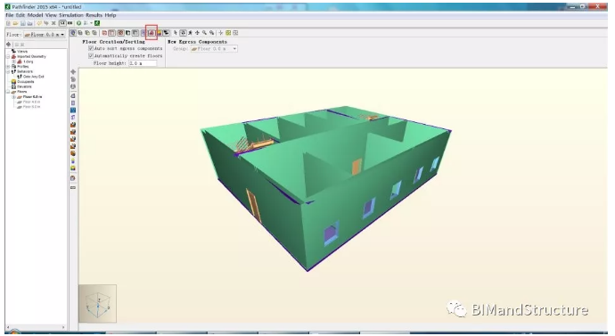Open results viewer via green square icon
Image resolution: width=615 pixels, height=336 pixels.
coord(97,23)
